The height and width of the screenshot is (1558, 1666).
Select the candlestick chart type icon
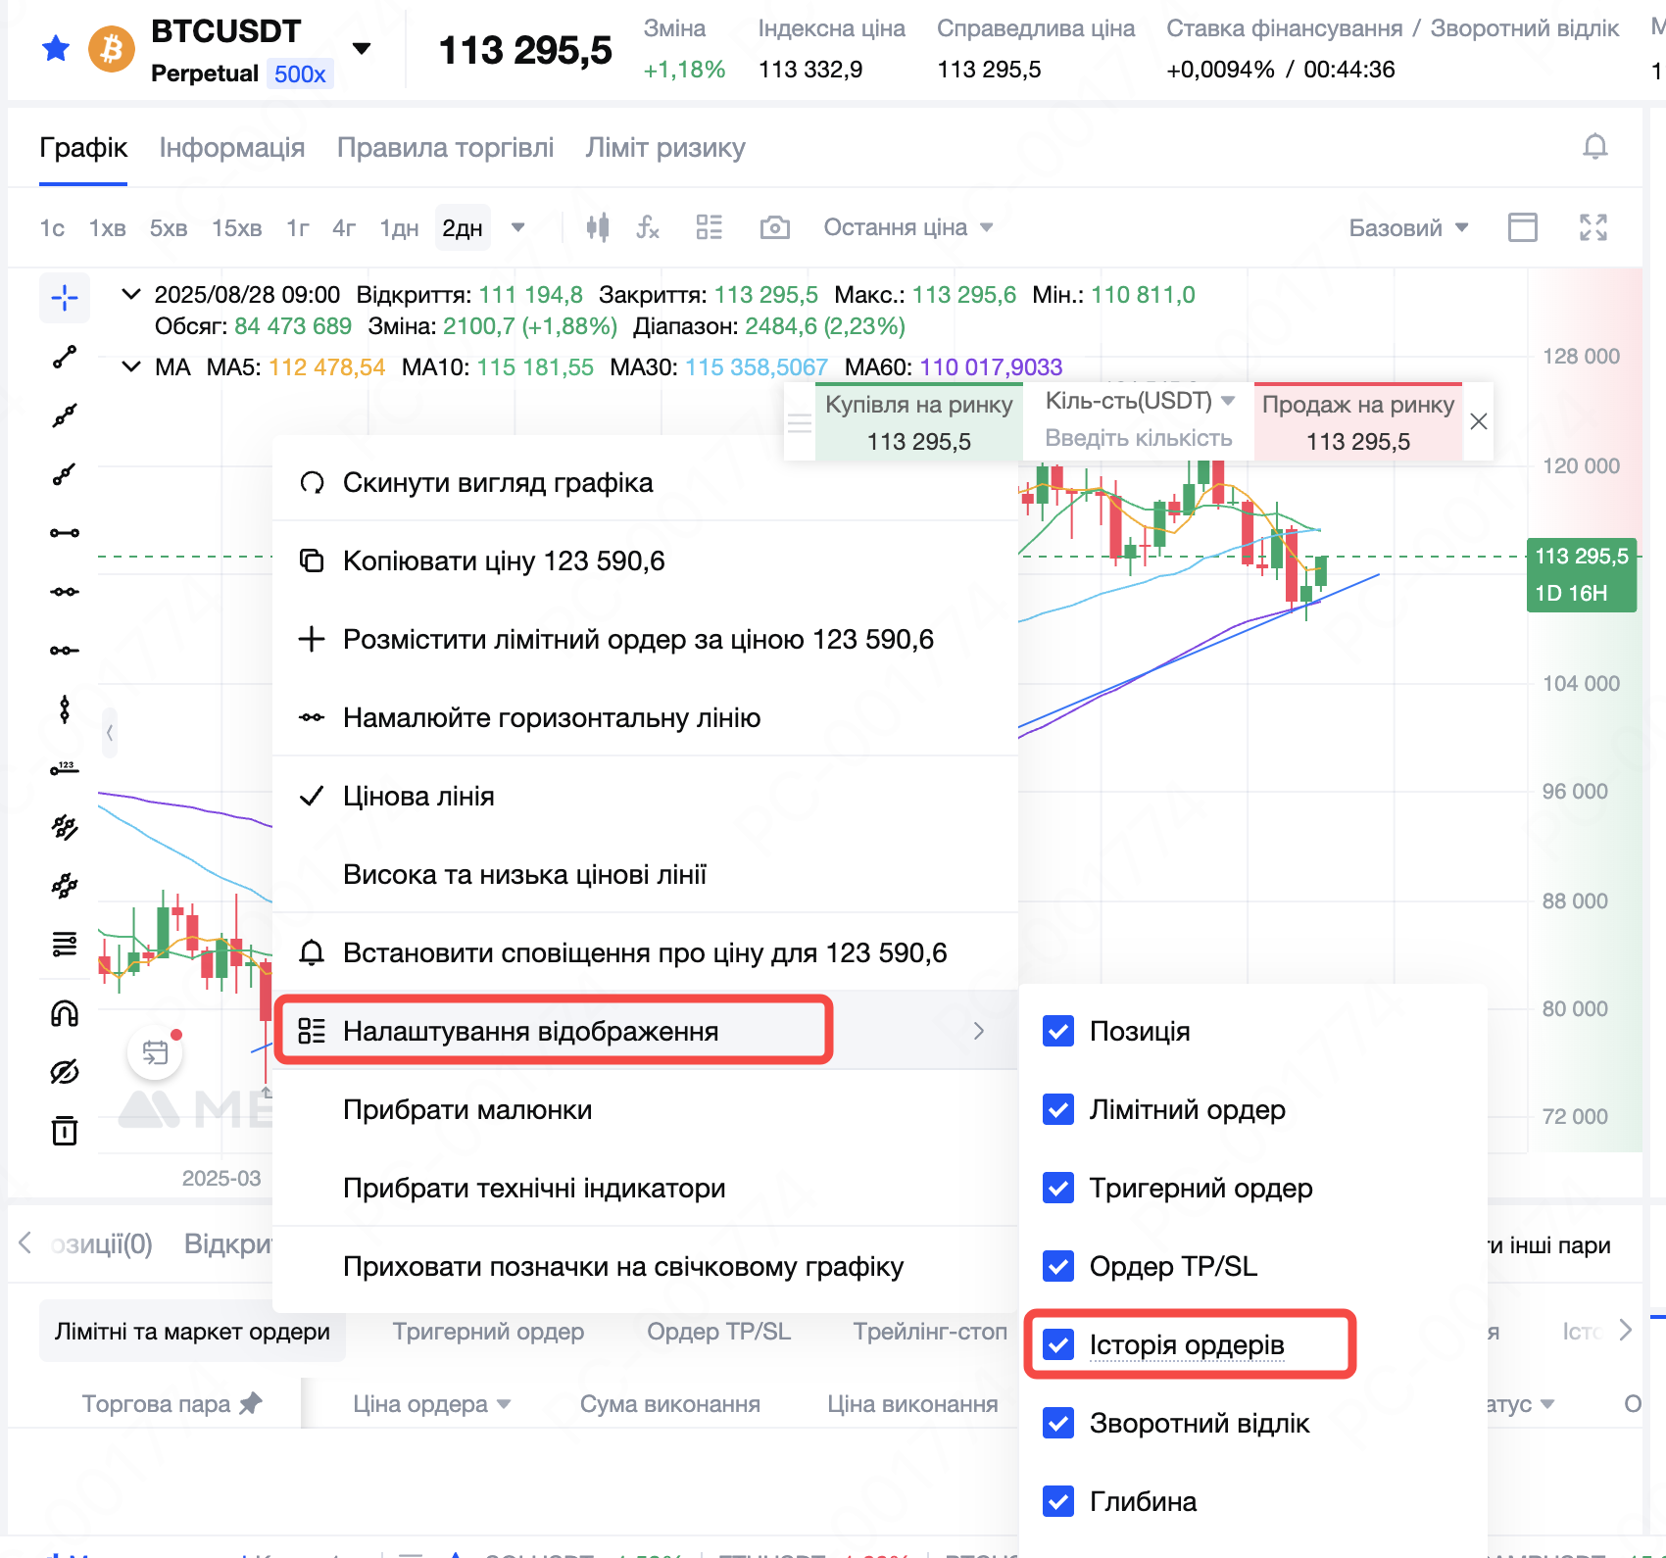(597, 227)
